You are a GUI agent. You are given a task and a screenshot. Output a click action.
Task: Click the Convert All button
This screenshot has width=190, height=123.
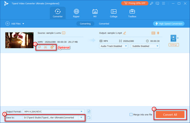[170, 114]
